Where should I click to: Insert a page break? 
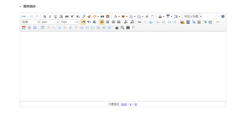[x=210, y=22]
